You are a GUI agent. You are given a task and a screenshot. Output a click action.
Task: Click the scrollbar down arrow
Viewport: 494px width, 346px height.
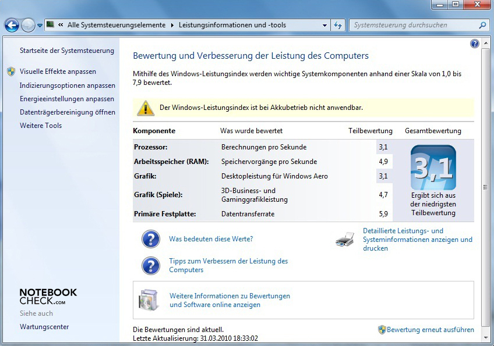[485, 337]
